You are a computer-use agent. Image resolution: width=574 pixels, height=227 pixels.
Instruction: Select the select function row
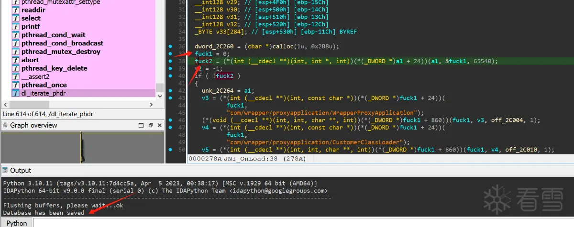pos(83,18)
